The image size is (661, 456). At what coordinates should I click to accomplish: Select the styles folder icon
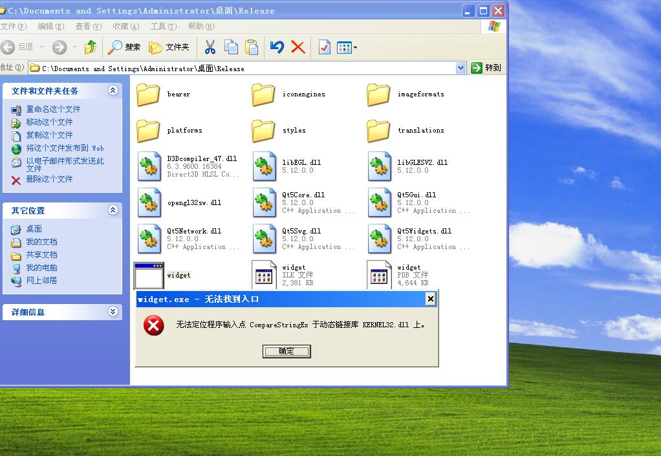[x=263, y=131]
